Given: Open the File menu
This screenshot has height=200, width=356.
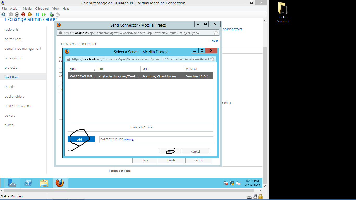Looking at the screenshot, I should pos(4,9).
